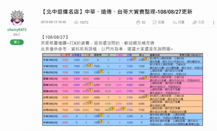Click the 引言 label text
Viewport: 217px width, 131px height.
[x=201, y=22]
